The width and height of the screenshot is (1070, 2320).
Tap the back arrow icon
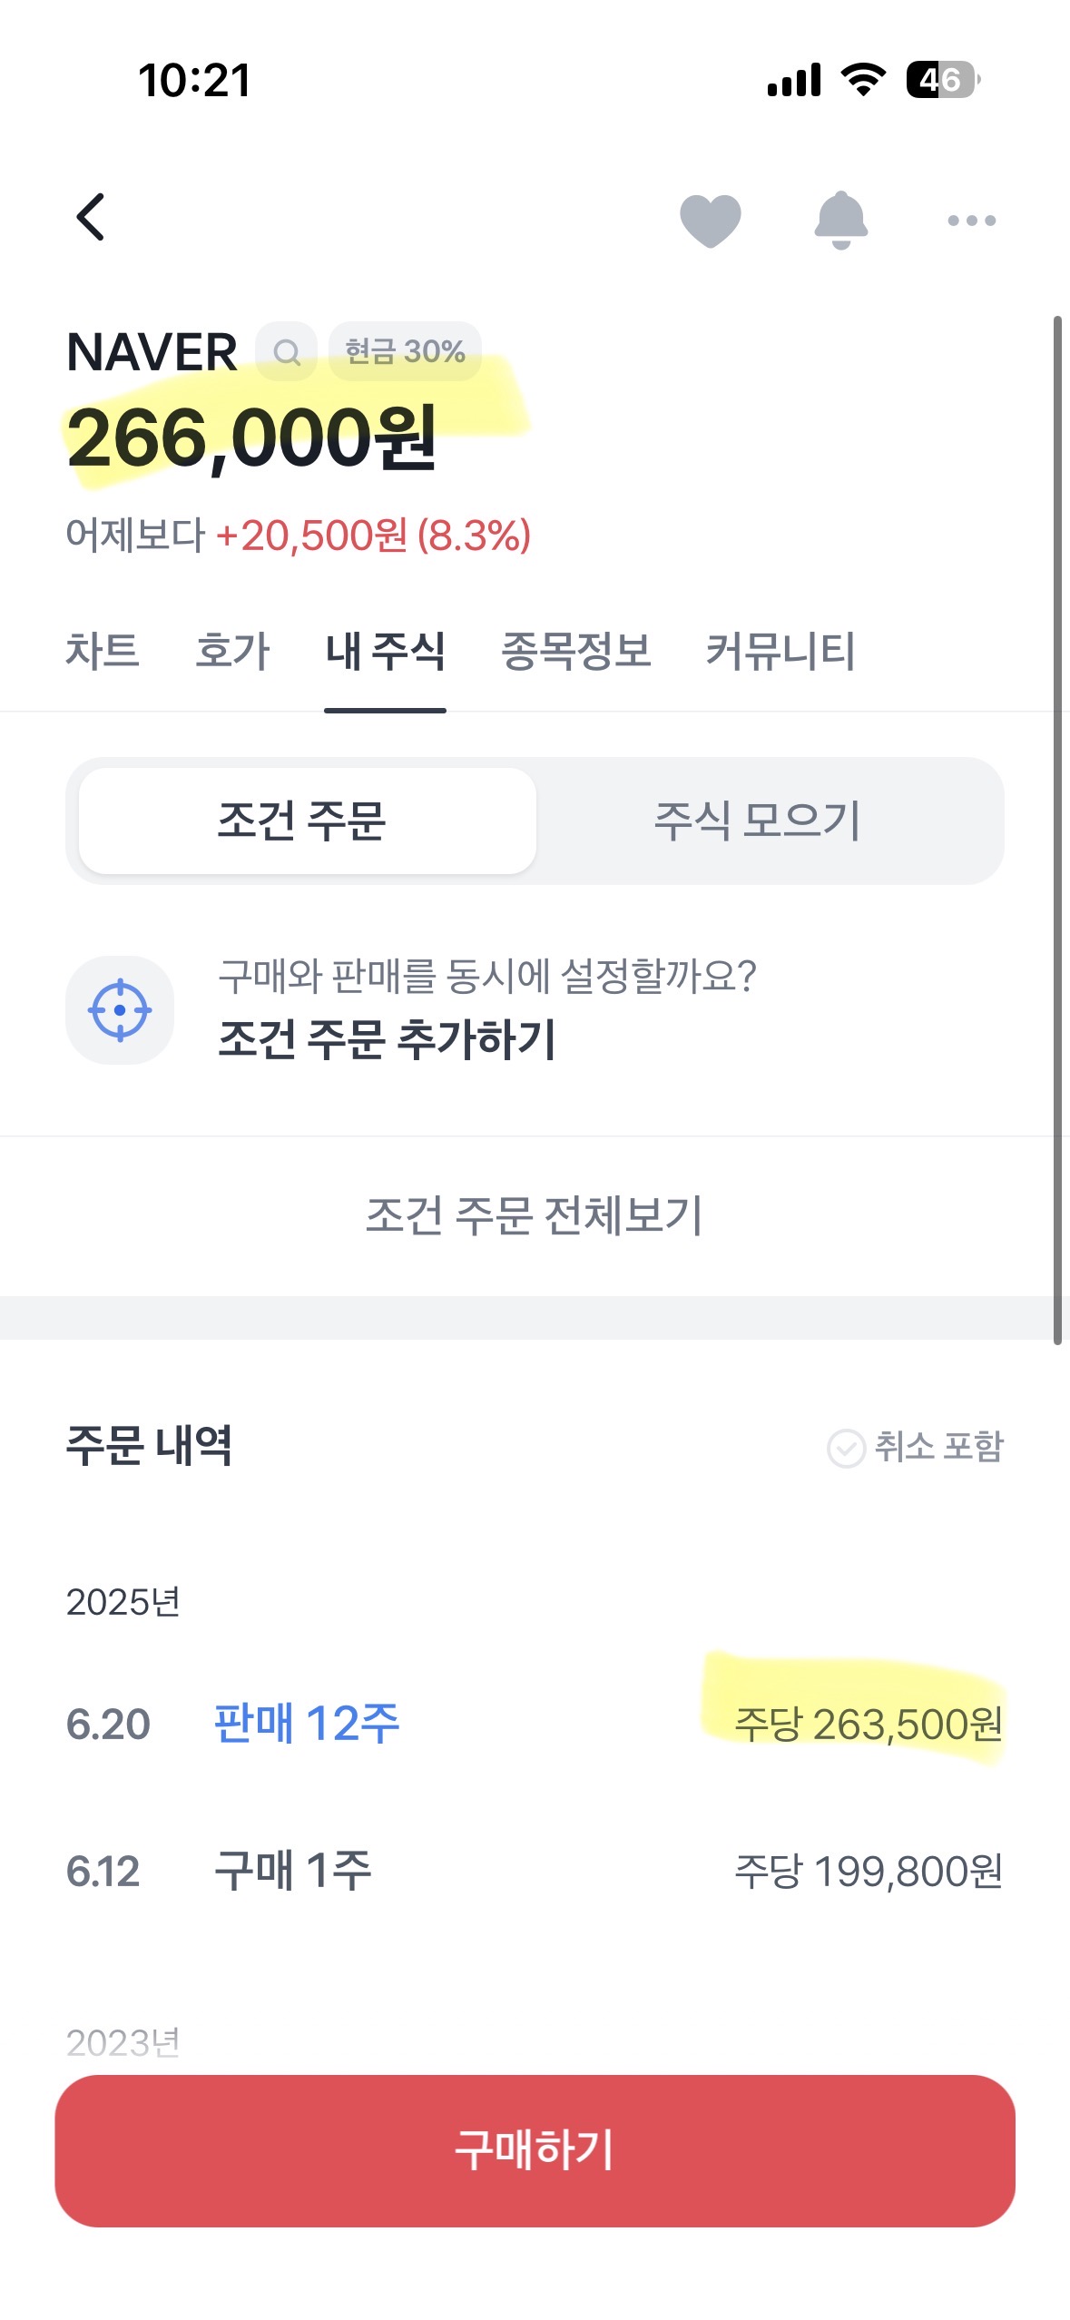[x=91, y=217]
